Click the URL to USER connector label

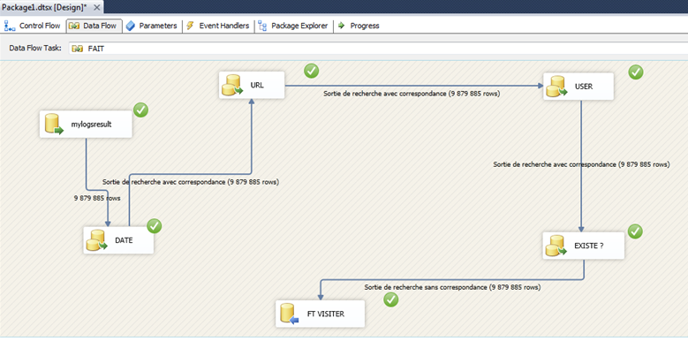point(412,94)
